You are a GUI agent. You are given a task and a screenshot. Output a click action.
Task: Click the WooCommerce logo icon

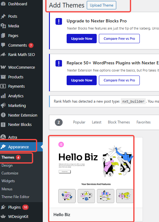[3, 67]
